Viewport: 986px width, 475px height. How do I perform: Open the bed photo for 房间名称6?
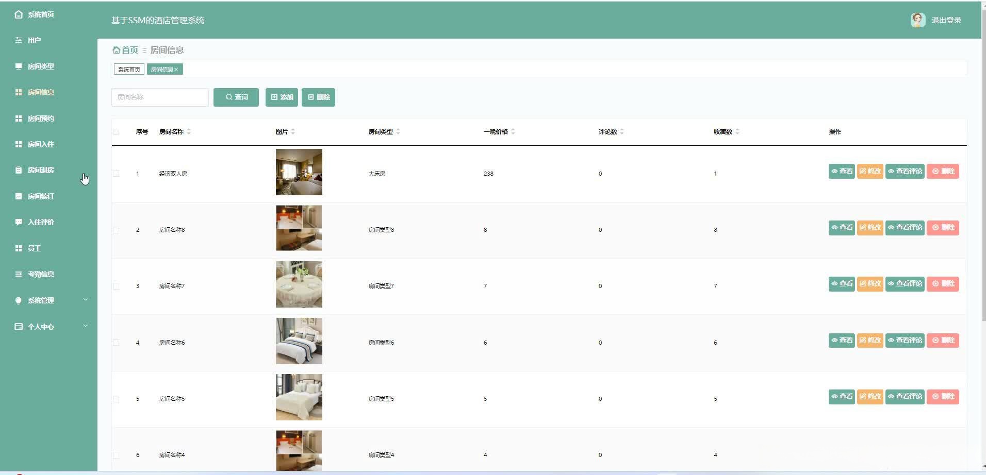(299, 341)
